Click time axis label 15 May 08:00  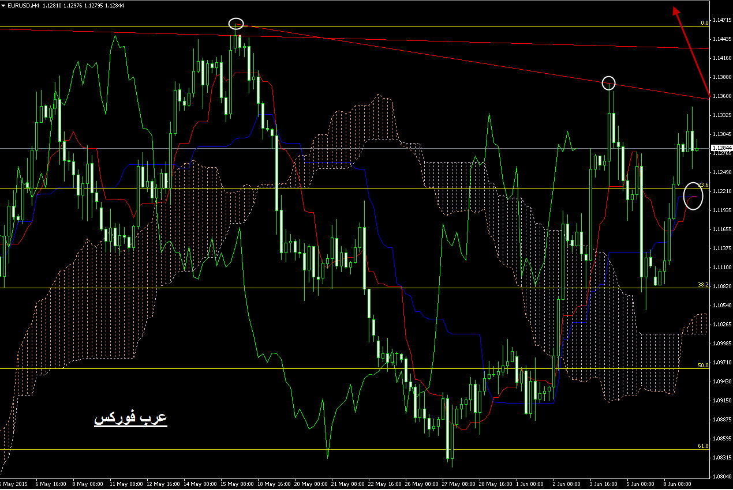click(x=236, y=484)
